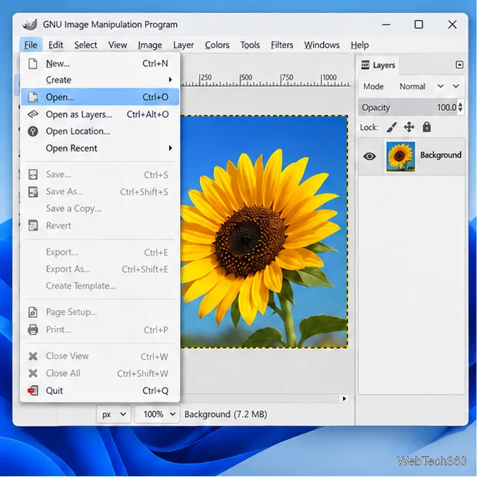Choose Quit from the File menu

(100, 391)
